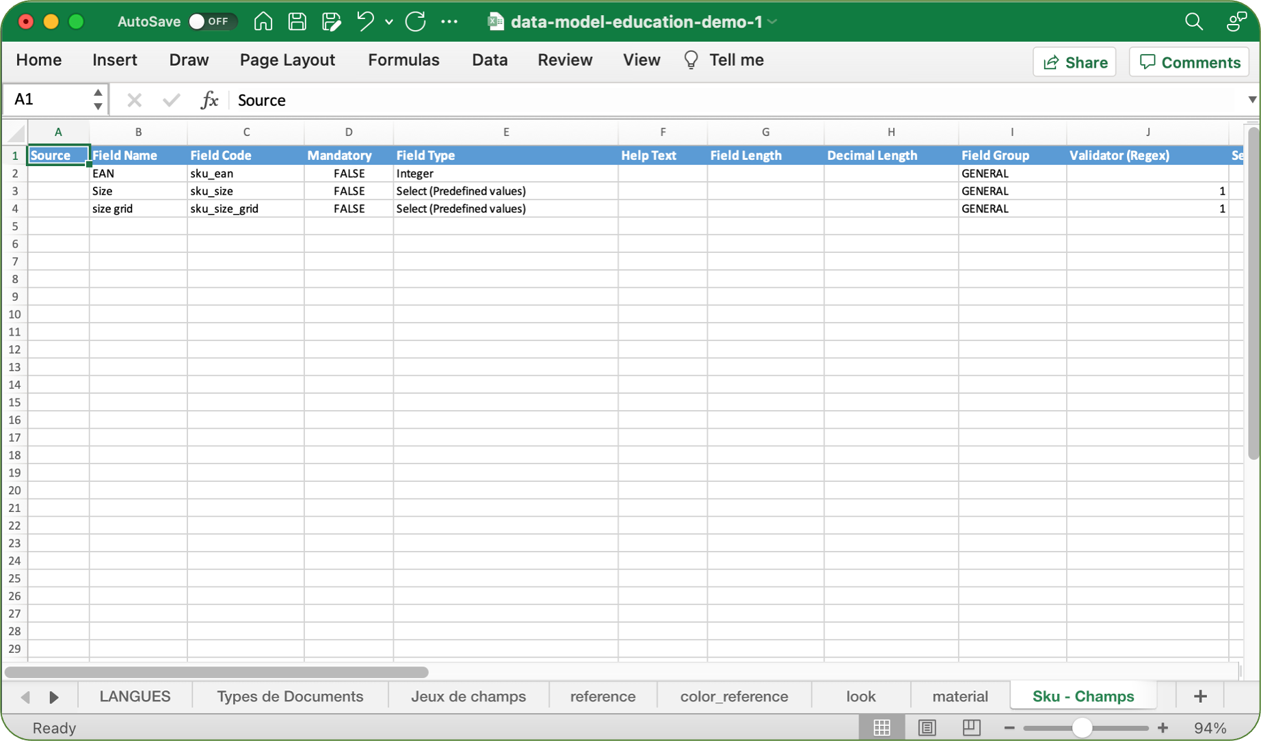1261x741 pixels.
Task: Click the Comments button
Action: pos(1189,62)
